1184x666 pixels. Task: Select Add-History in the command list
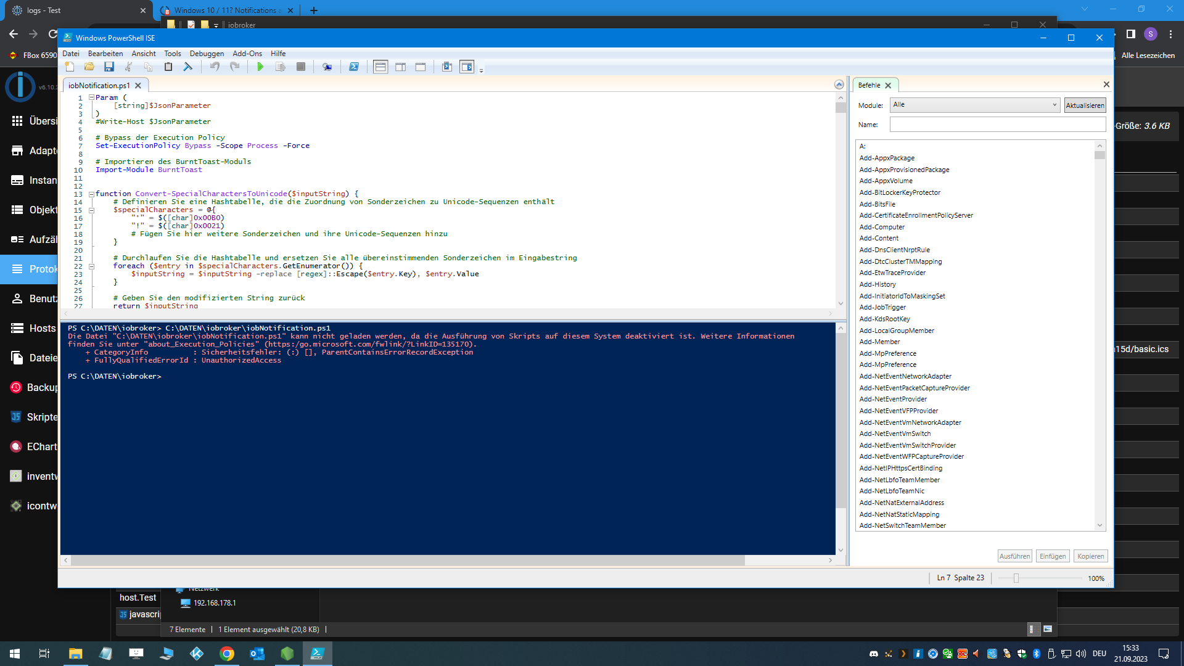(878, 285)
